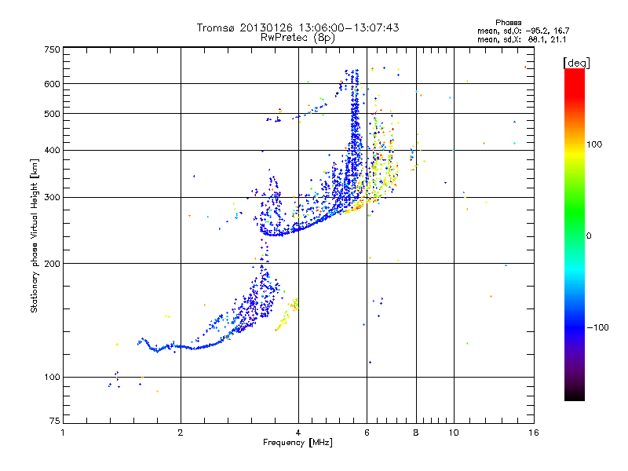Click the y-axis tick label "400"
This screenshot has width=628, height=471.
click(52, 150)
